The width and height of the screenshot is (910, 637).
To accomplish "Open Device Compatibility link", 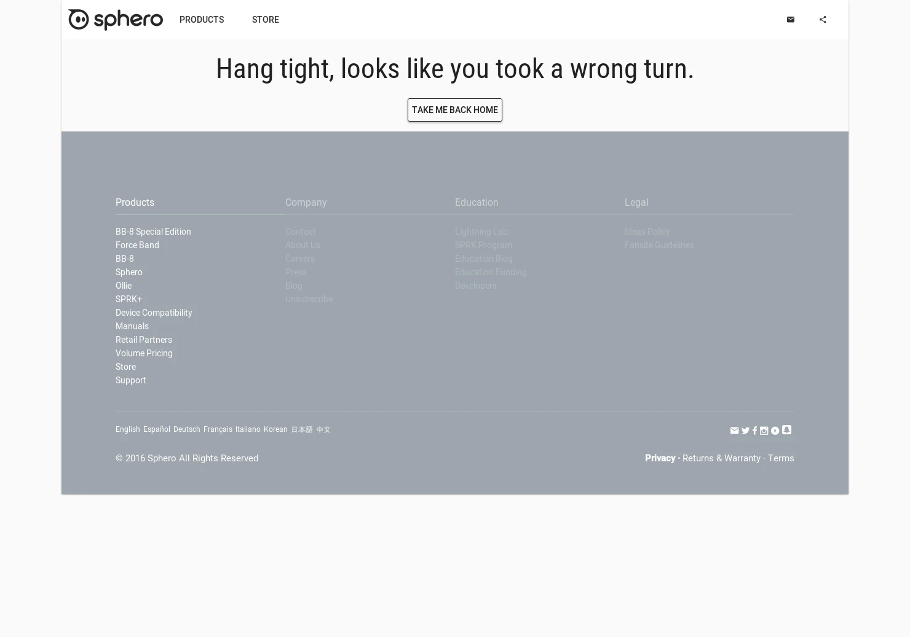I will (154, 313).
